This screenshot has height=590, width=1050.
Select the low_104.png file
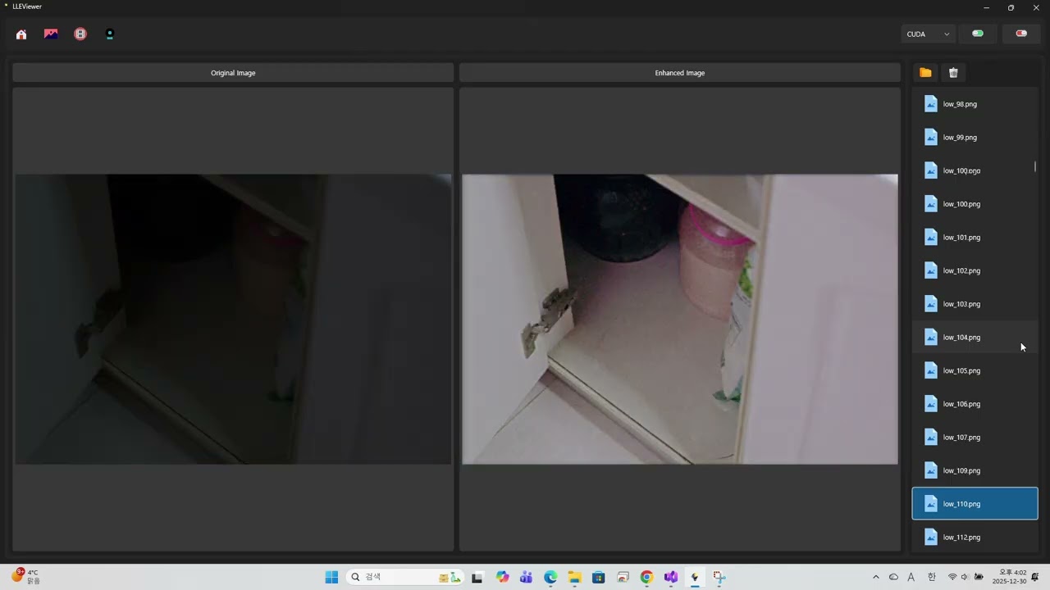coord(975,338)
